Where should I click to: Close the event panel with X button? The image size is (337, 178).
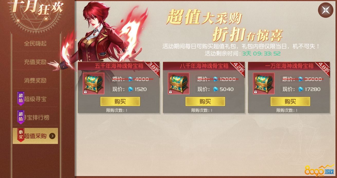click(x=325, y=10)
